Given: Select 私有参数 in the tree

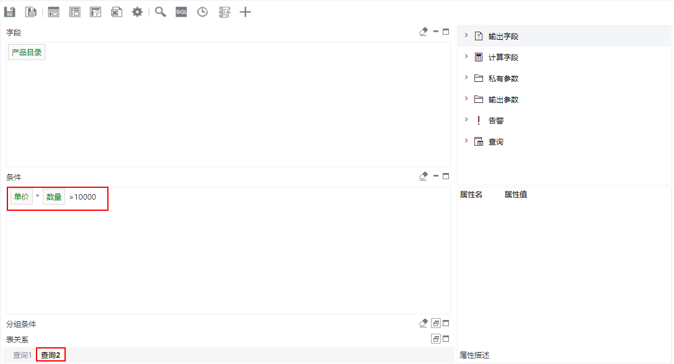Looking at the screenshot, I should point(503,78).
